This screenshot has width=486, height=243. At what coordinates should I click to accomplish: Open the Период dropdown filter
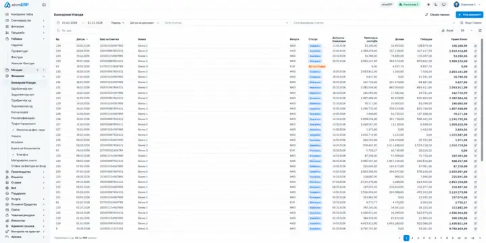pyautogui.click(x=117, y=23)
